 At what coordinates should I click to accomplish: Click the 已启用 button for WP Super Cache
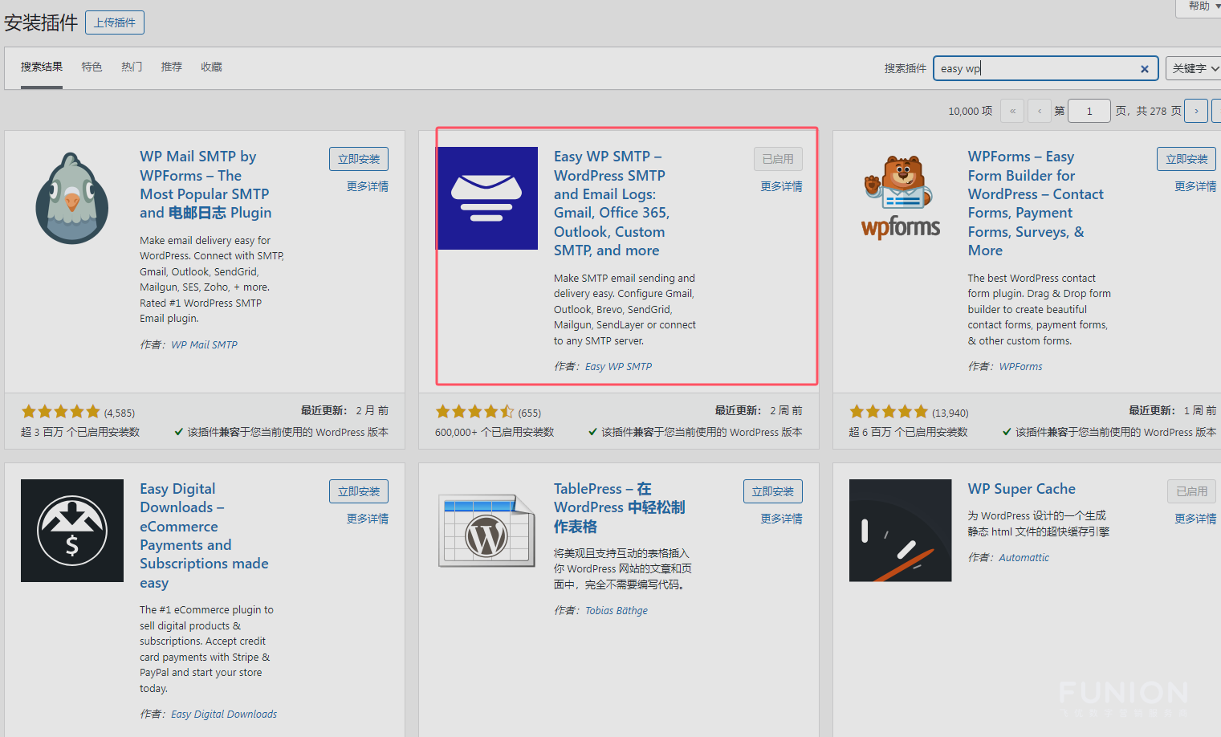pyautogui.click(x=1192, y=491)
